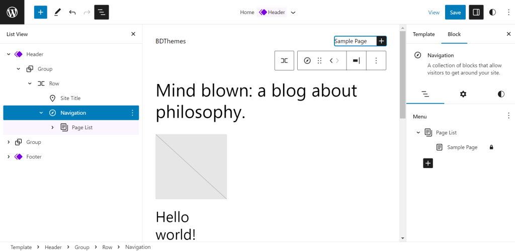
Task: Click the Save button
Action: [455, 12]
